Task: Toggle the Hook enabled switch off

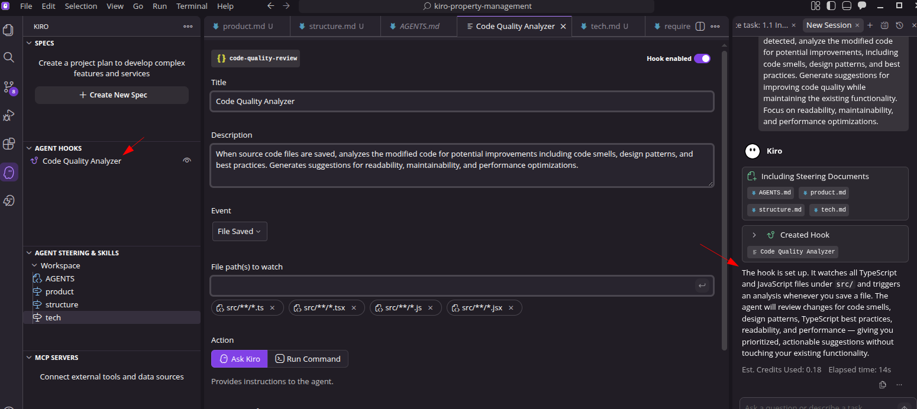Action: coord(702,59)
